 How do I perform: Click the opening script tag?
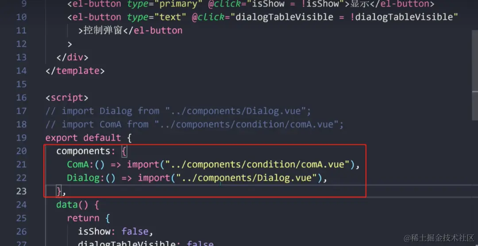pos(67,98)
